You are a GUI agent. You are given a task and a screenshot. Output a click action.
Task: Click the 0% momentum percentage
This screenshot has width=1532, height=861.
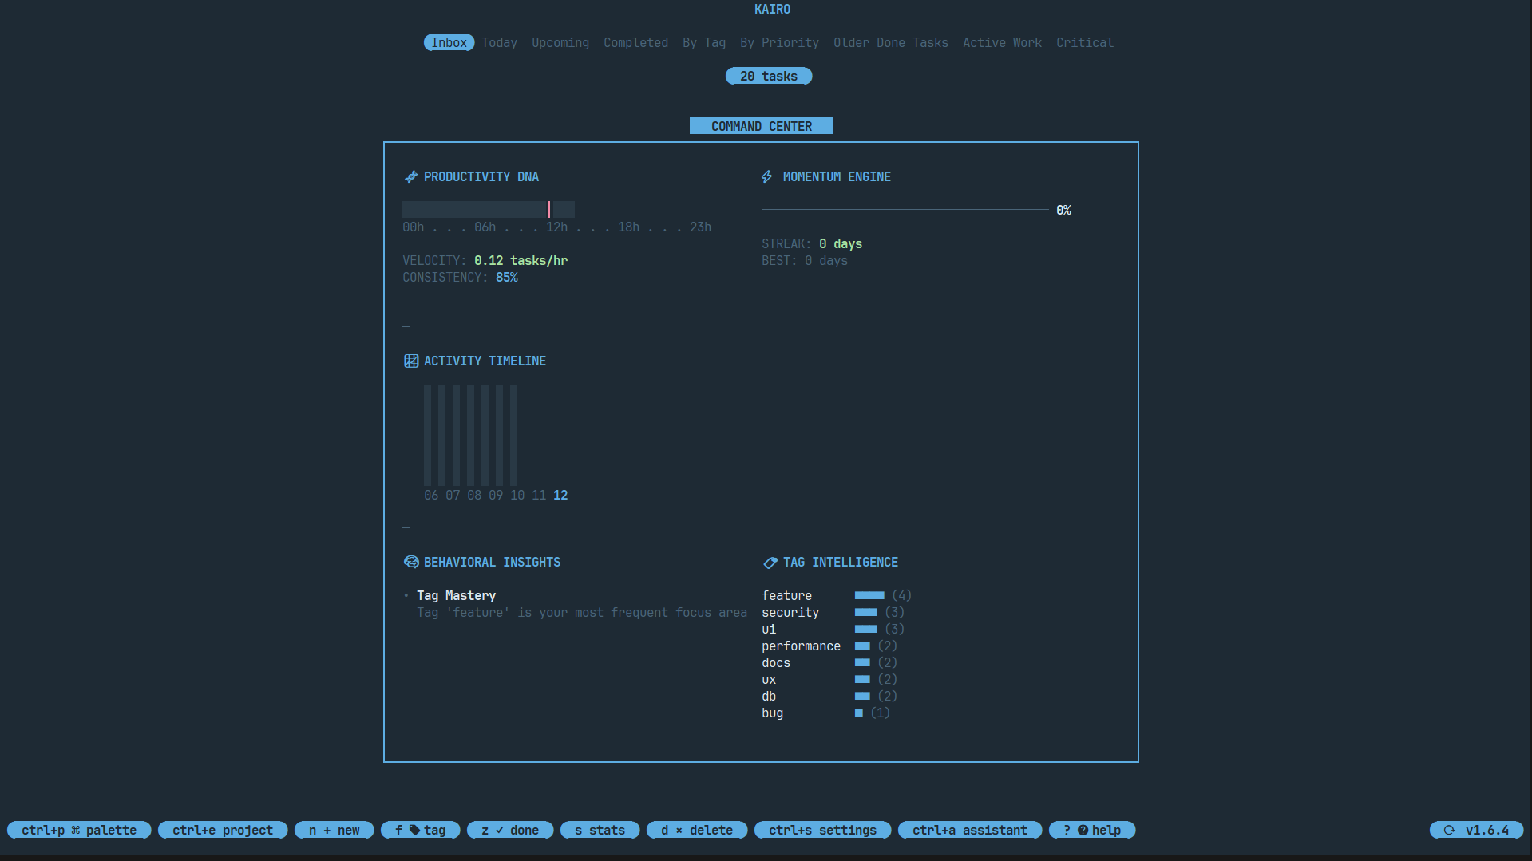(1063, 211)
